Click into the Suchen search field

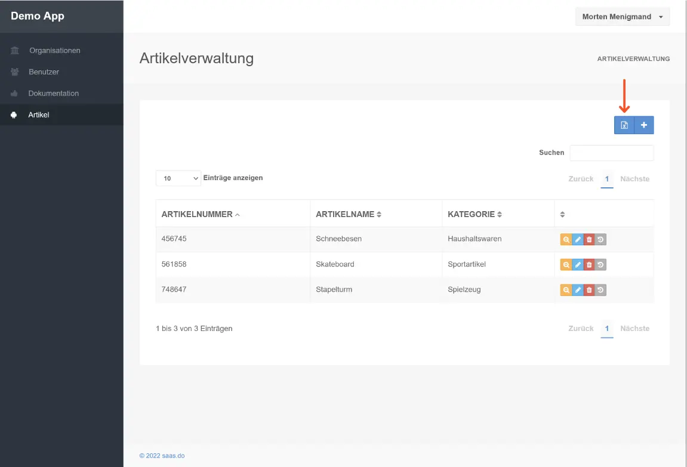point(611,153)
